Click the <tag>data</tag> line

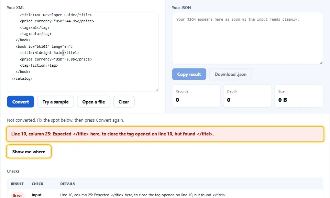36,34
